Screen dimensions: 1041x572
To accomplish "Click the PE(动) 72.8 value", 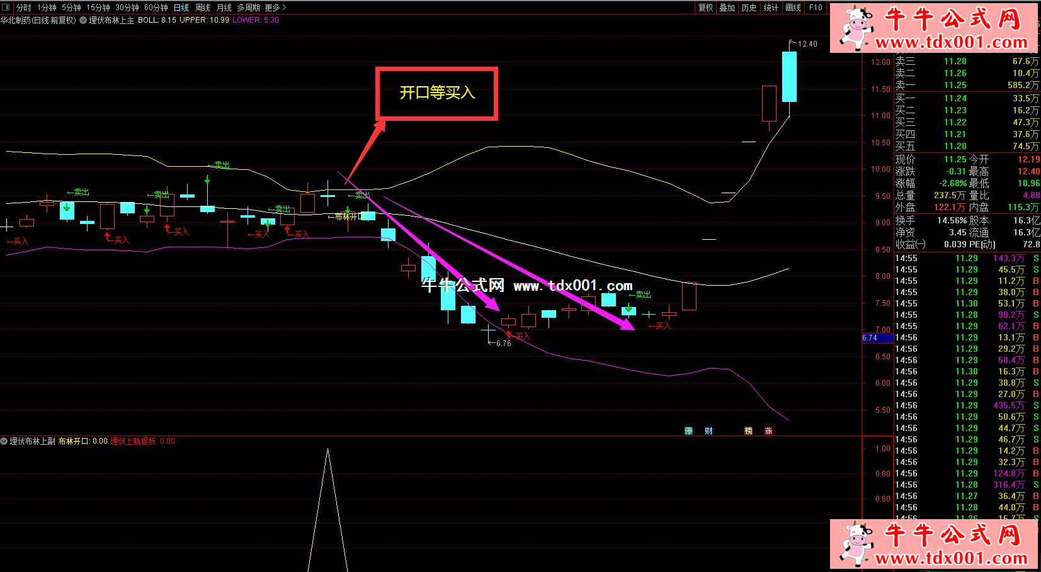I will (1032, 244).
